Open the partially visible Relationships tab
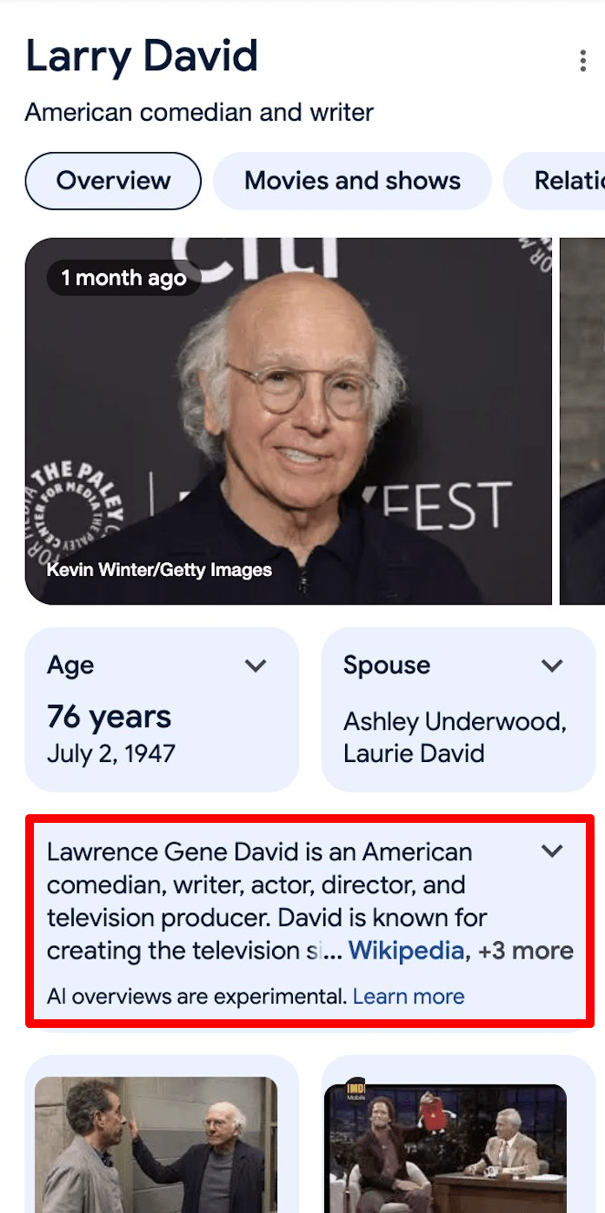Viewport: 605px width, 1213px height. 555,181
